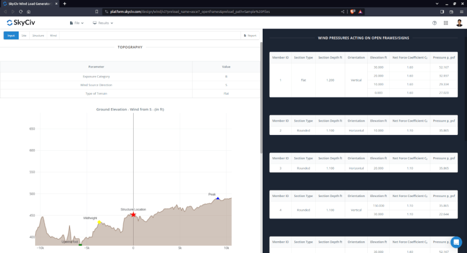Screen dimensions: 467x253
Task: Switch to the Site tab
Action: pyautogui.click(x=24, y=36)
